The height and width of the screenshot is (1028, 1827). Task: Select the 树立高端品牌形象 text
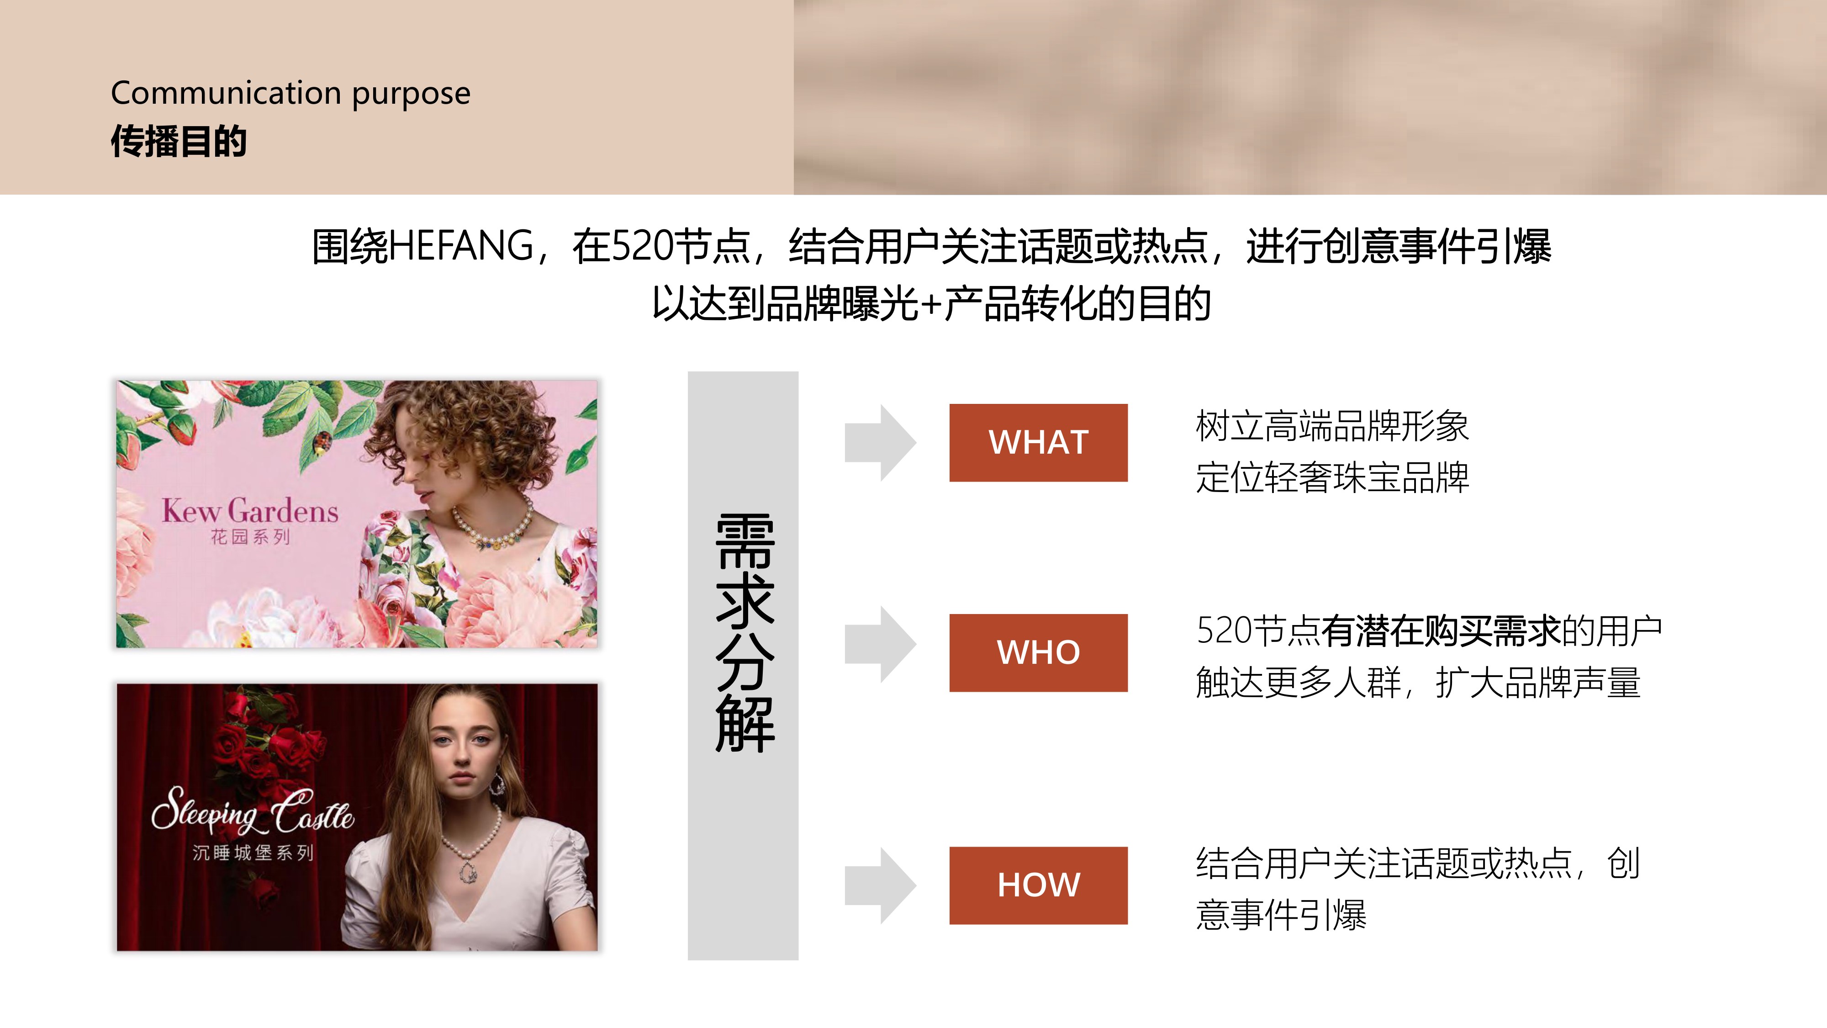[1332, 426]
